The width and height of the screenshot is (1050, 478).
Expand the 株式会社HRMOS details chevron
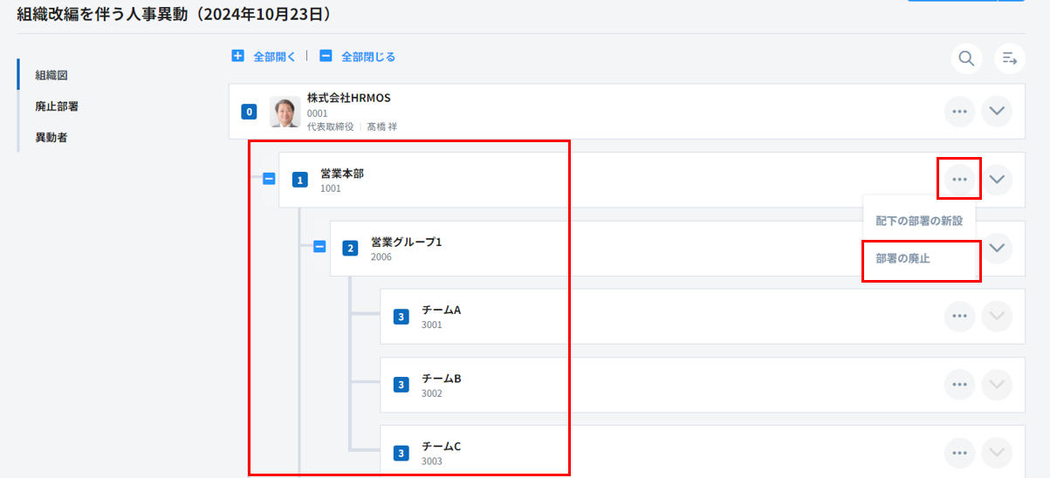[x=997, y=111]
